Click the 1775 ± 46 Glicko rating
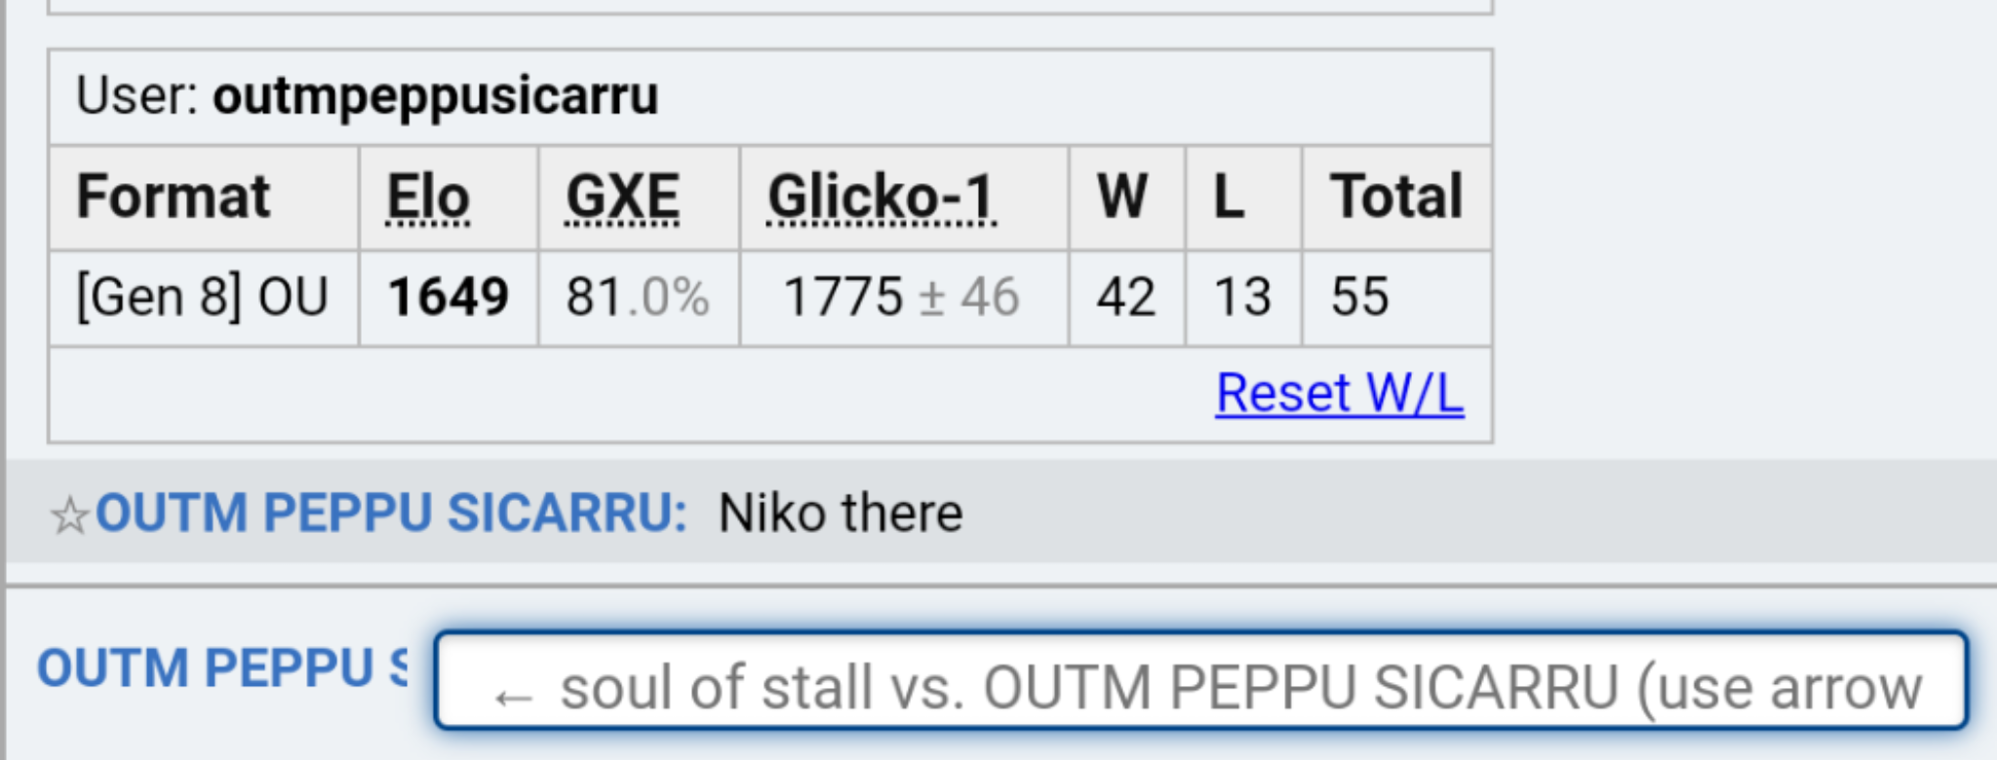 [x=901, y=296]
